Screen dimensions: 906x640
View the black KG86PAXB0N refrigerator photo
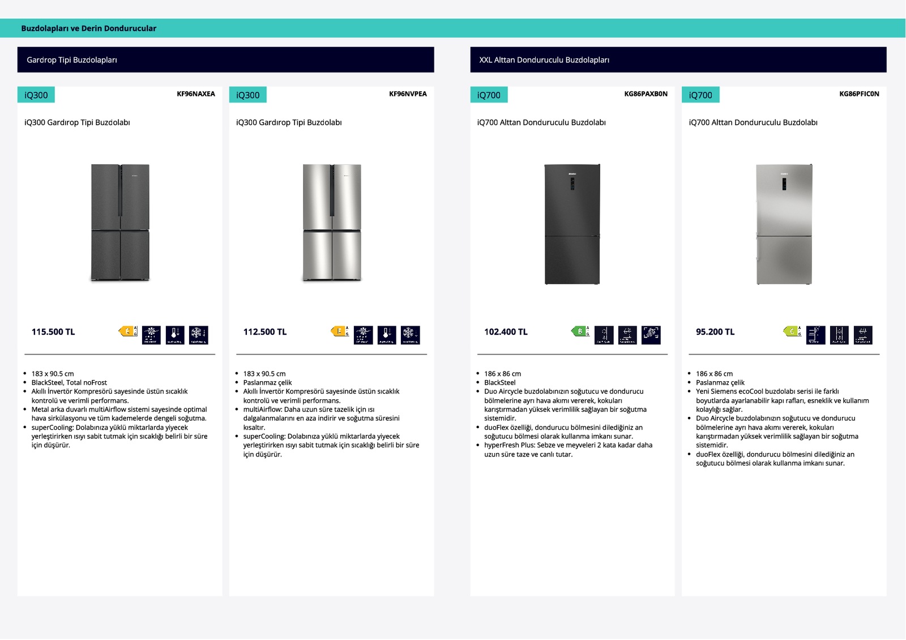[572, 224]
